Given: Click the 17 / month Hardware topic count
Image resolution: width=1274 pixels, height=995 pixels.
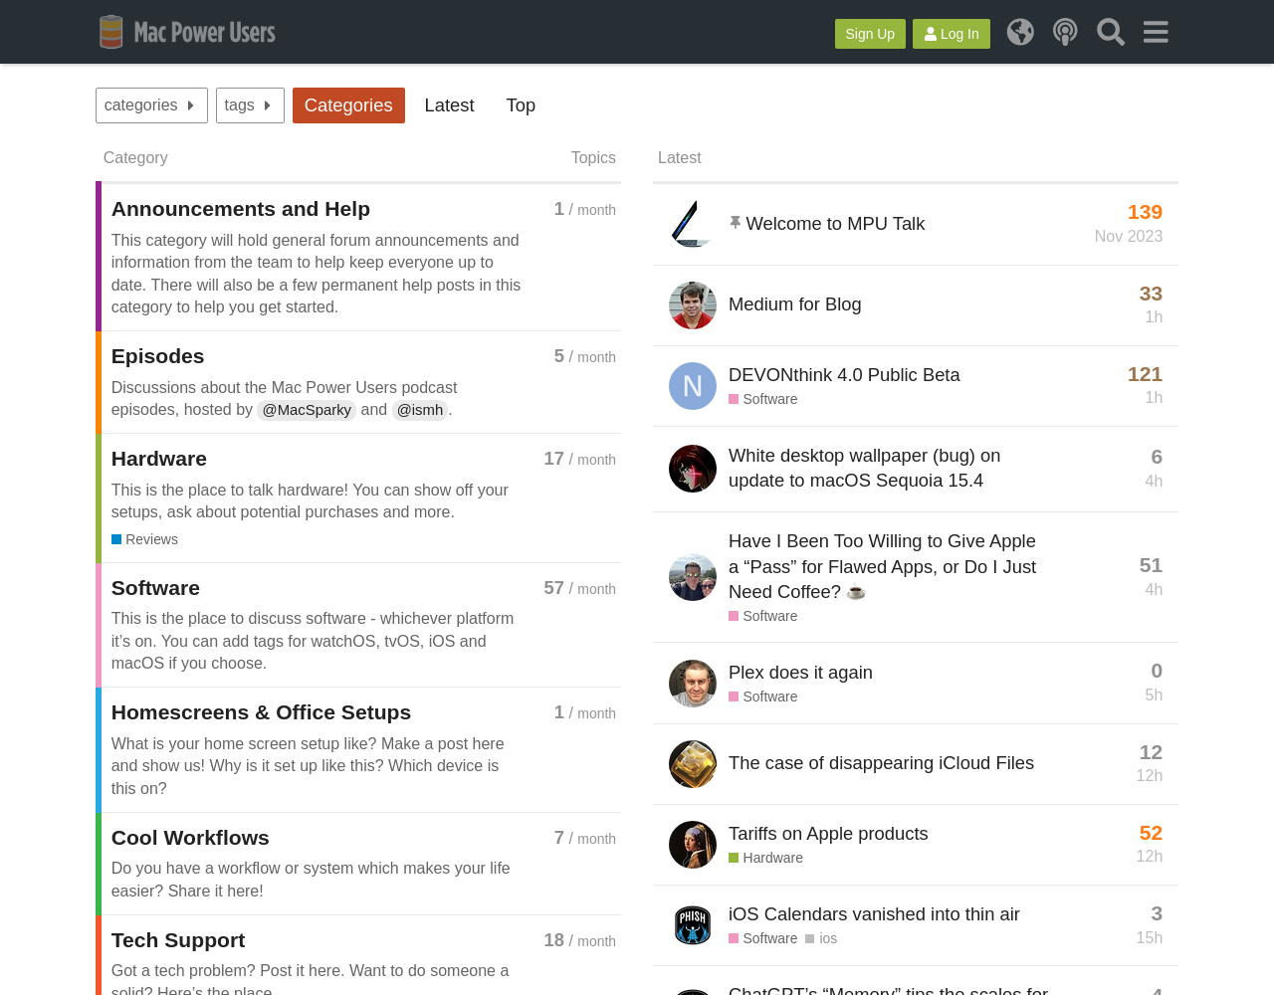Looking at the screenshot, I should [x=579, y=459].
